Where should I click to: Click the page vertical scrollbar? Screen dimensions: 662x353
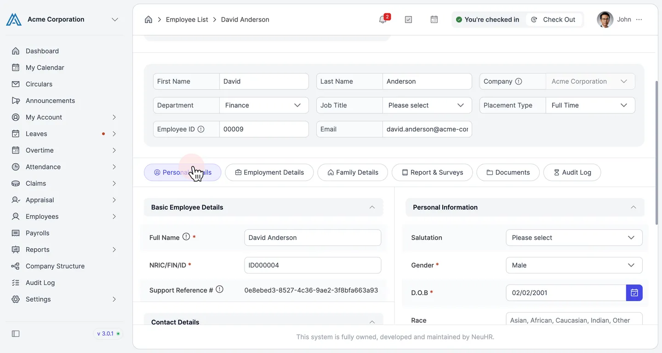click(656, 153)
